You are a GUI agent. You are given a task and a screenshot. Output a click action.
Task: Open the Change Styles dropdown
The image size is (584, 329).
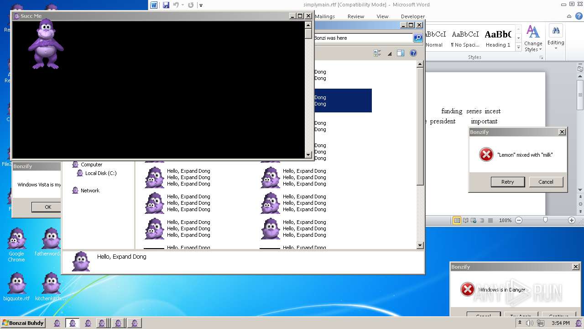click(x=533, y=39)
